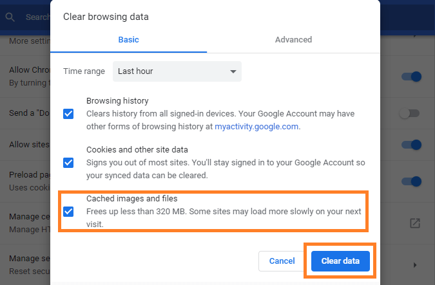
Task: Toggle the Allow Chrome sign-in switch
Action: tap(411, 77)
